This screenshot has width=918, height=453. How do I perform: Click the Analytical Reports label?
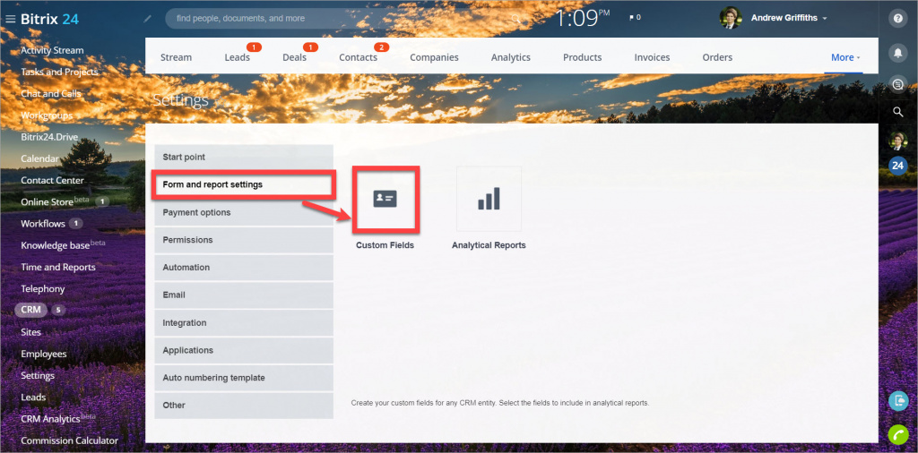tap(489, 245)
